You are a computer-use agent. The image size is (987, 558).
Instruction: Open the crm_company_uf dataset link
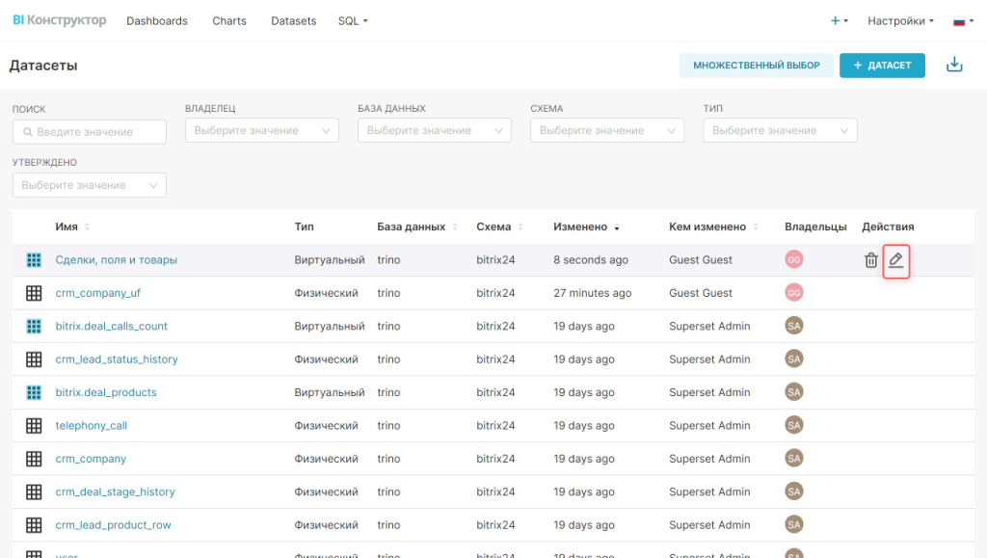click(x=97, y=293)
